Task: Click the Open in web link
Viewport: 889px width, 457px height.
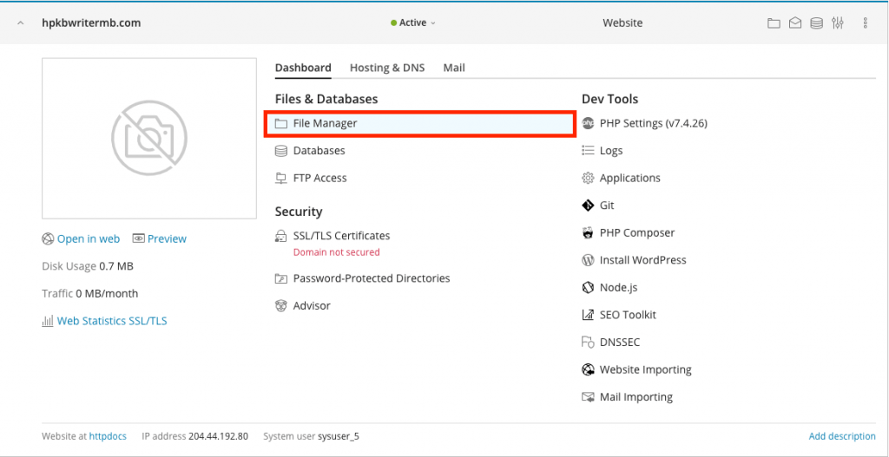Action: [88, 239]
